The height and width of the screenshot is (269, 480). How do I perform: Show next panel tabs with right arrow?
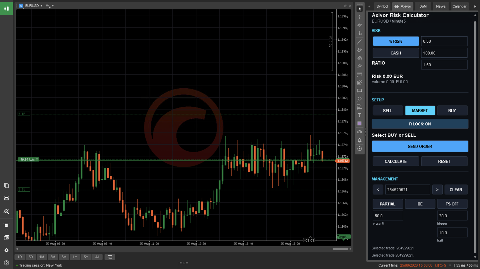[475, 6]
